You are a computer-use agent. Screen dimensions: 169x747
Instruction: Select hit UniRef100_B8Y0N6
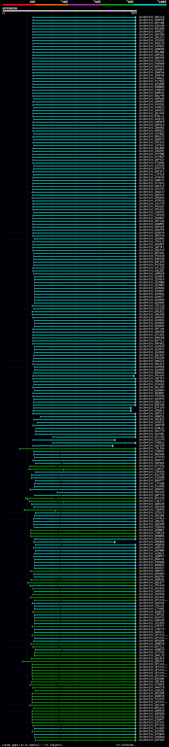[152, 23]
